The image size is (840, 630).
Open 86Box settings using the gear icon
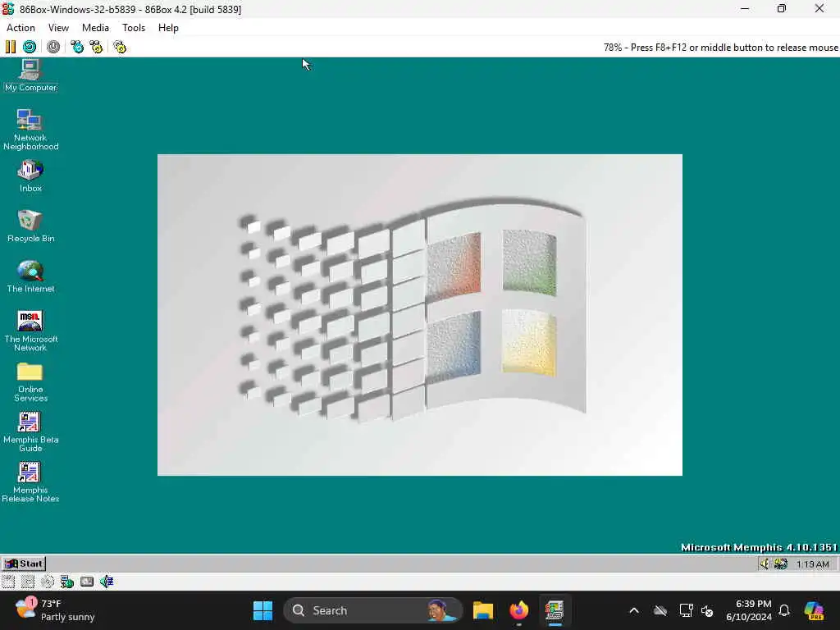pyautogui.click(x=120, y=47)
